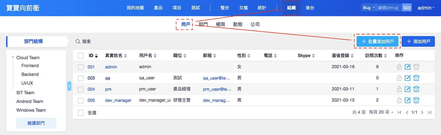
Task: Open the admin account menu
Action: click(426, 8)
